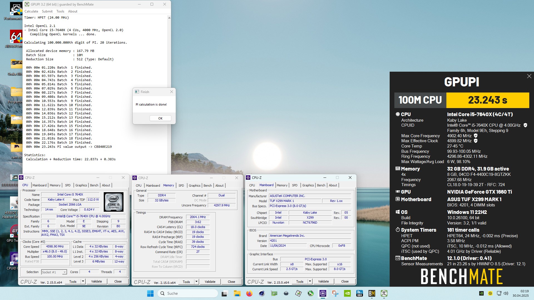
Task: Open About tab in CPU-Z Mainboard window
Action: (x=333, y=185)
